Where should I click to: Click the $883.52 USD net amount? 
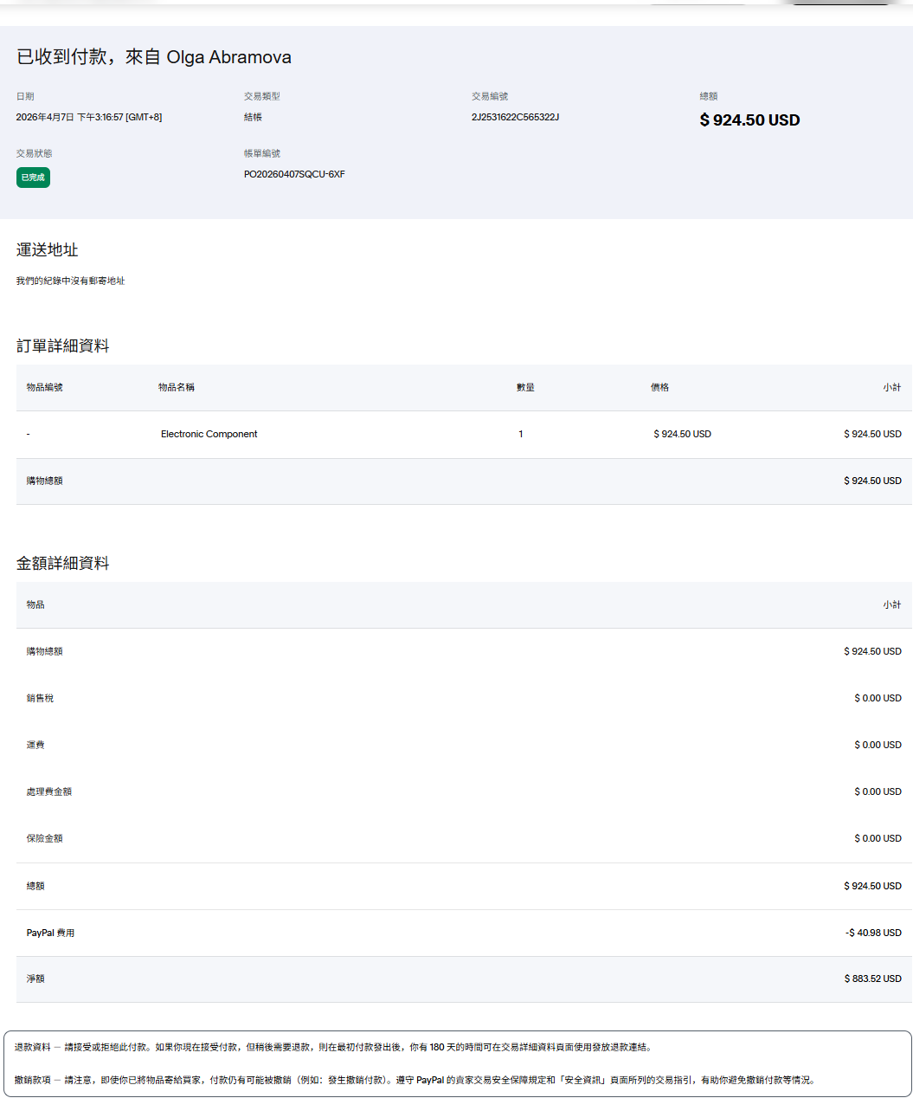872,979
